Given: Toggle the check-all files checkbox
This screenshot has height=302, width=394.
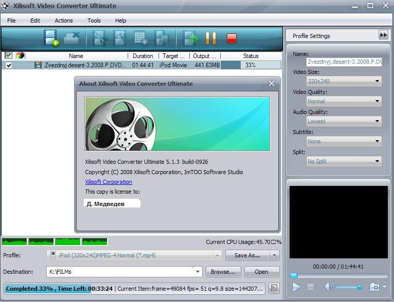Looking at the screenshot, I should click(9, 55).
